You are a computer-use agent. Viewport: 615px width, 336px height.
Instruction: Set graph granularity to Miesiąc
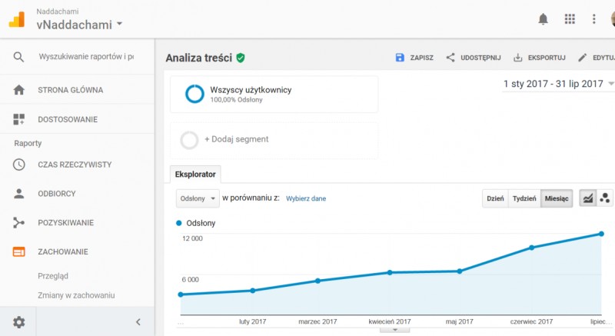point(557,198)
